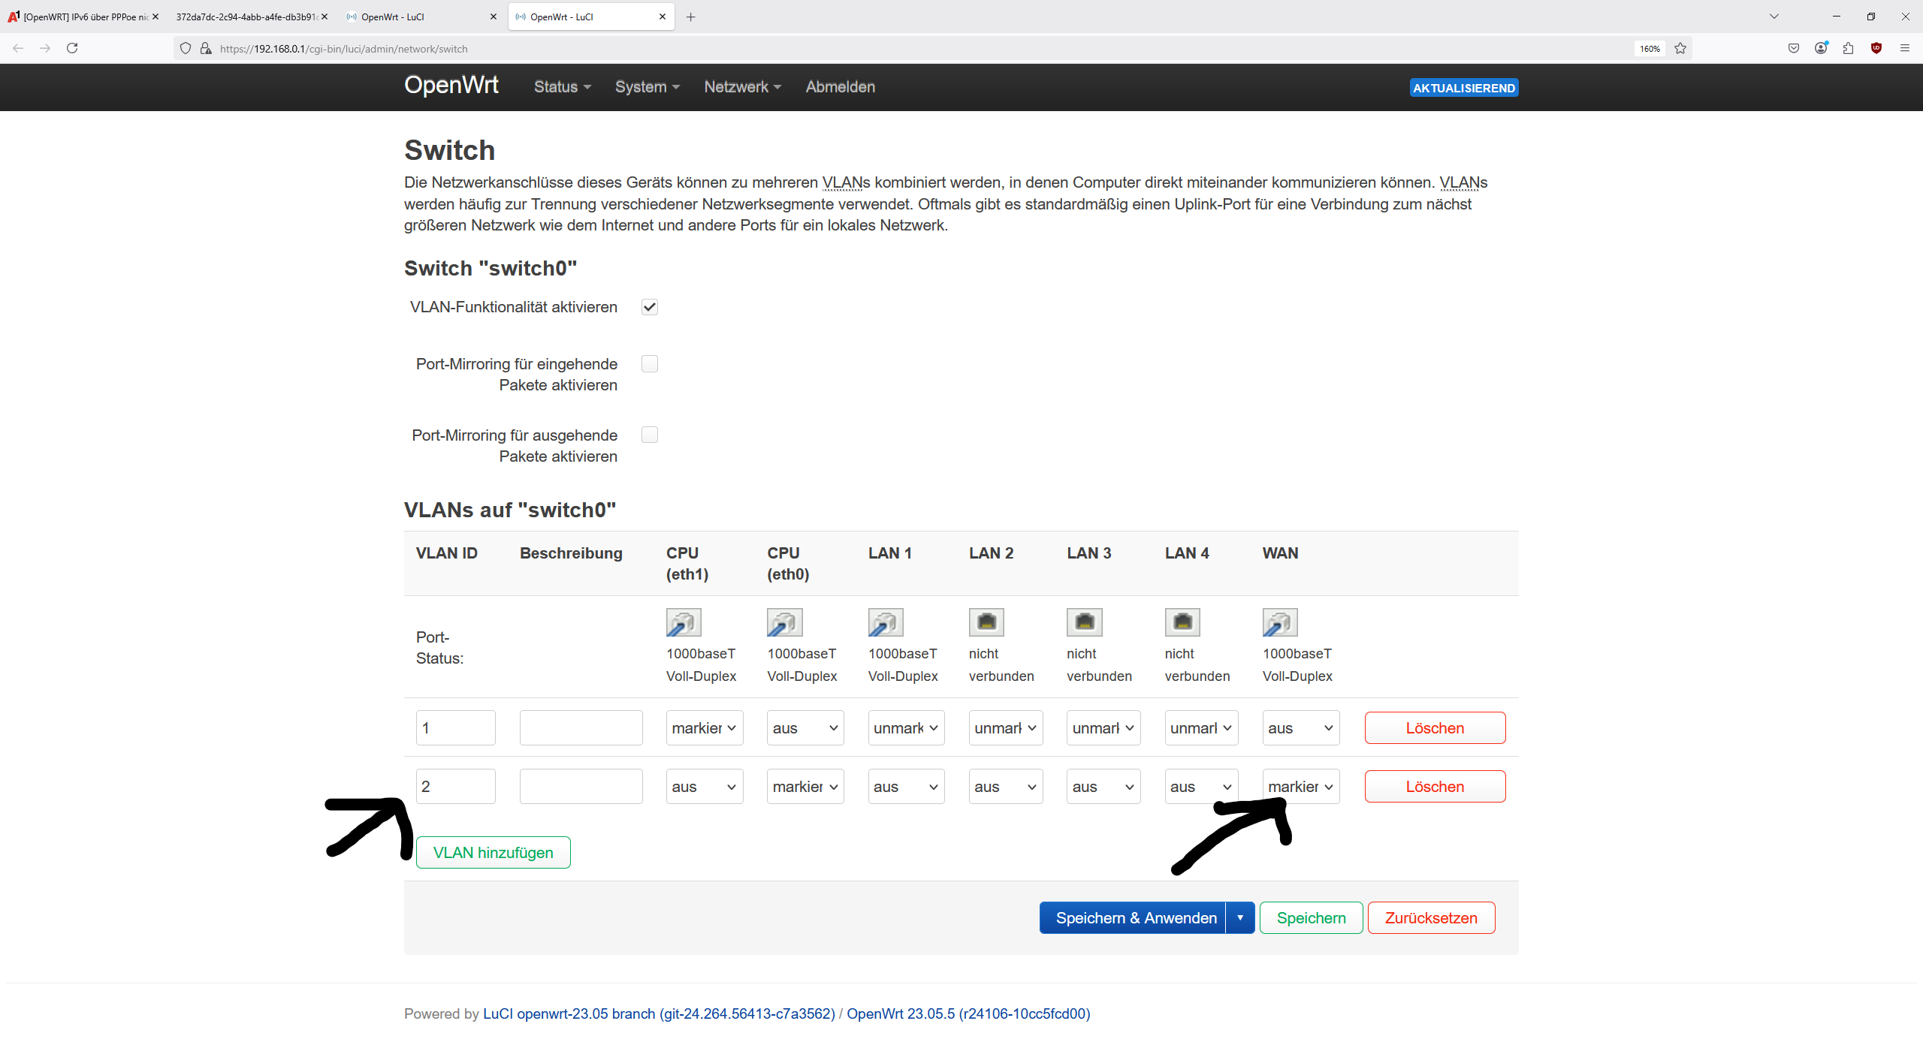Open the list all tabs chevron

(x=1774, y=17)
